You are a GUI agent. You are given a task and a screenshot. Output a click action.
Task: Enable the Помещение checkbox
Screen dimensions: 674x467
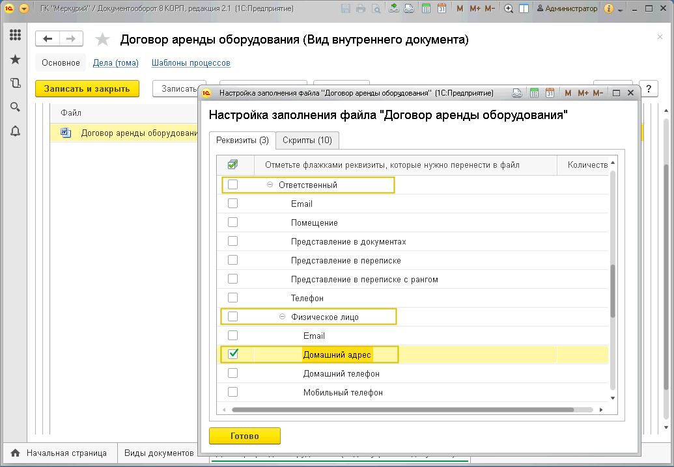(x=232, y=222)
